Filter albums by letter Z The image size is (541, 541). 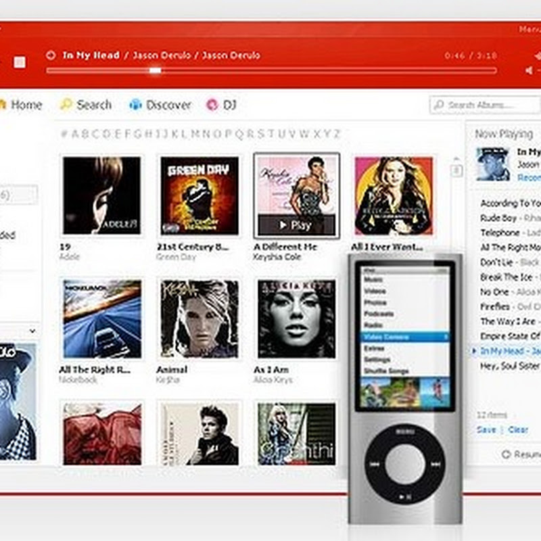point(337,134)
